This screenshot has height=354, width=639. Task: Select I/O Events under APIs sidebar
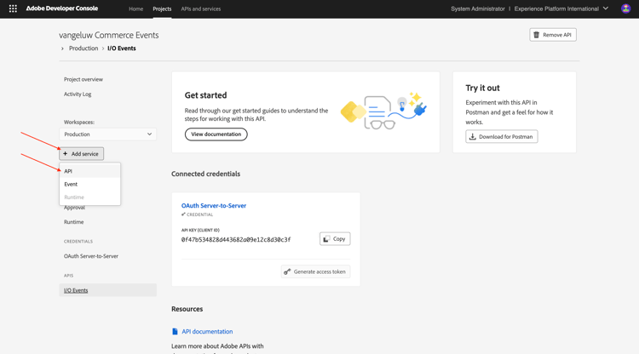(108, 290)
